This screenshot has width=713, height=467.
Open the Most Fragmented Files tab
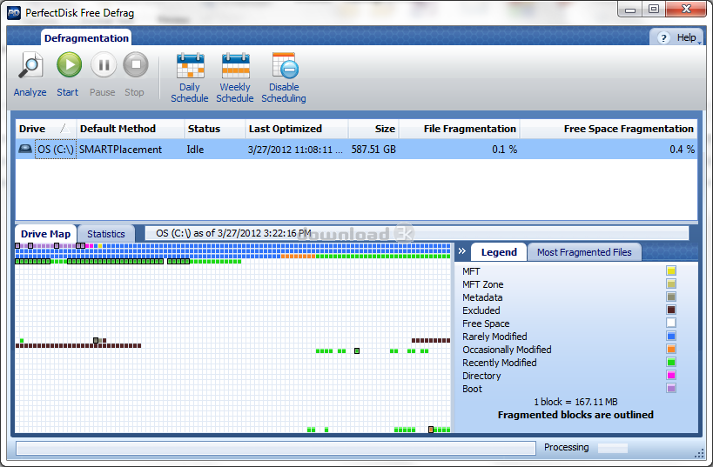click(584, 252)
